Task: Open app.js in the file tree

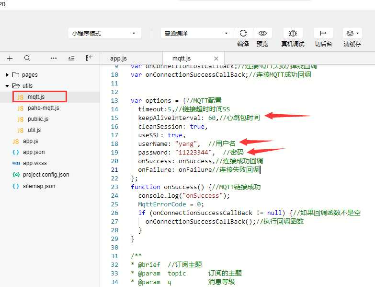Action: click(x=30, y=141)
